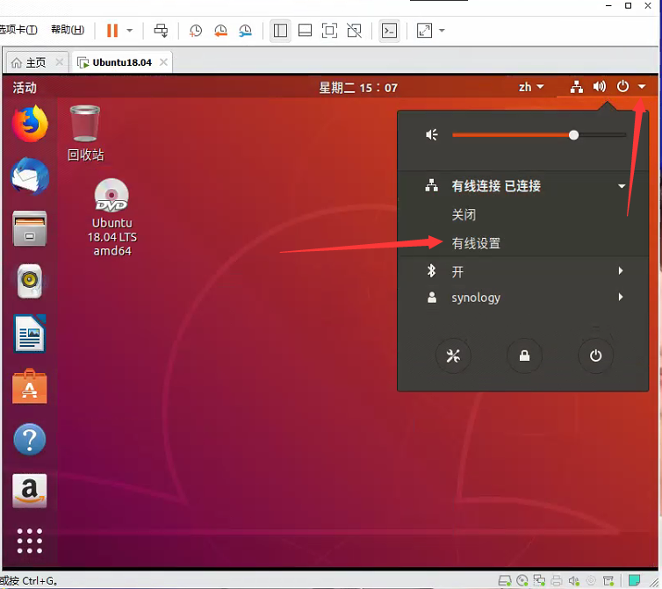The width and height of the screenshot is (662, 589).
Task: Launch Rhythmbox from the dock
Action: [x=30, y=281]
